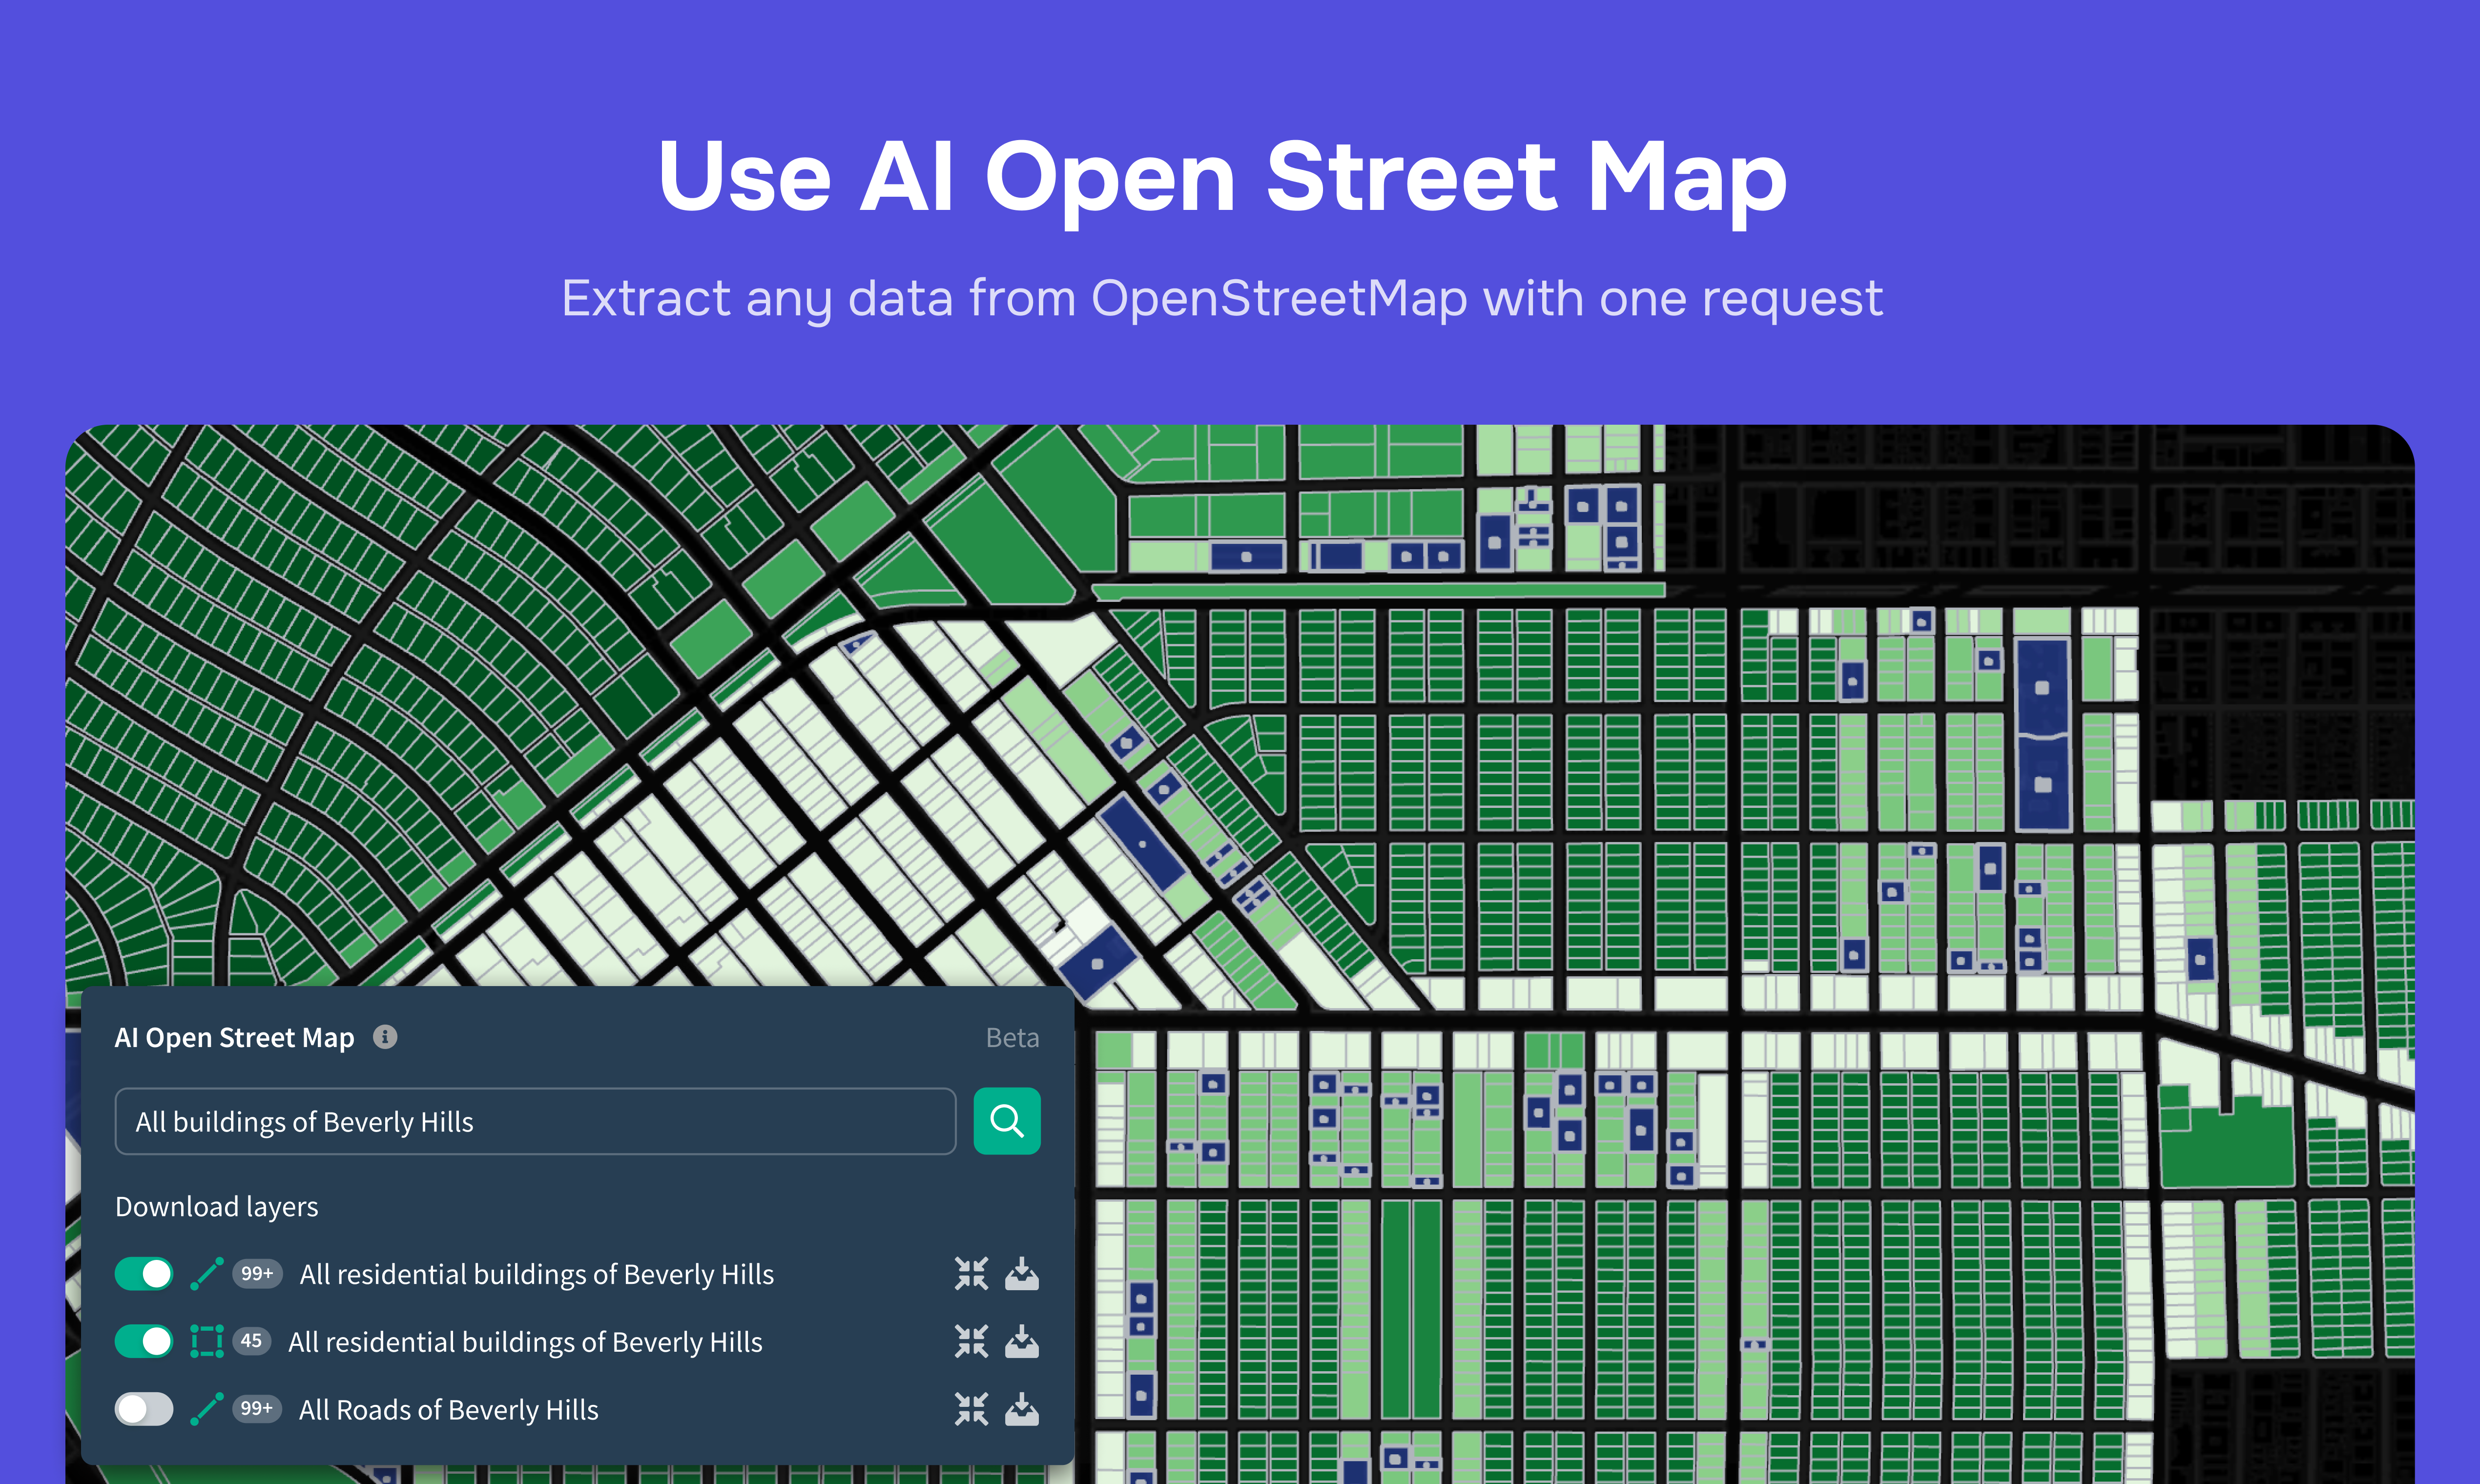
Task: Click the 'Download layers' heading
Action: tap(217, 1207)
